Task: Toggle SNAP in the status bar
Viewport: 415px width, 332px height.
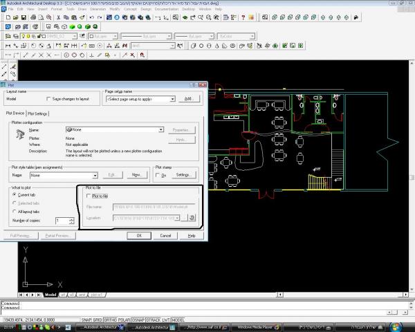Action: click(x=86, y=320)
